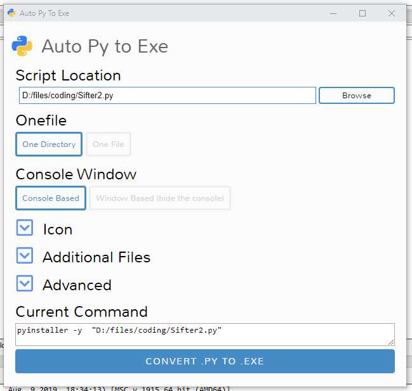Viewport: 412px width, 391px height.
Task: Choose Window Based (hide the console)
Action: (x=160, y=198)
